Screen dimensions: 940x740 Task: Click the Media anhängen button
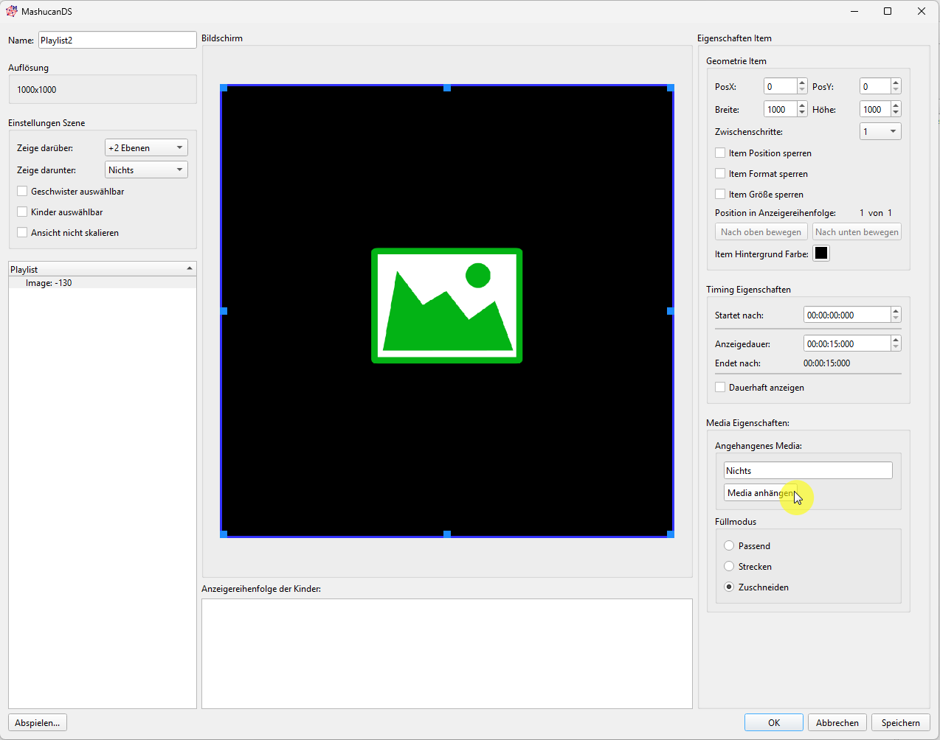point(760,493)
